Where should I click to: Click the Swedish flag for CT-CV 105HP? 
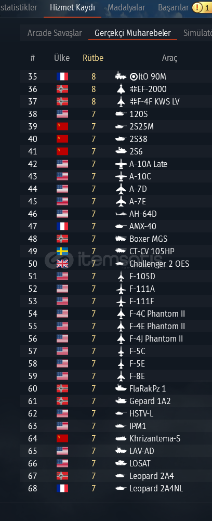tap(62, 251)
